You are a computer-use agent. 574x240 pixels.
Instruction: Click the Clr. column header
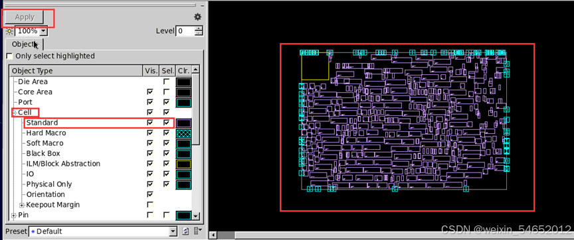point(184,70)
